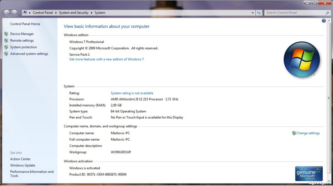Open System protection link
The height and width of the screenshot is (186, 333).
tap(23, 47)
